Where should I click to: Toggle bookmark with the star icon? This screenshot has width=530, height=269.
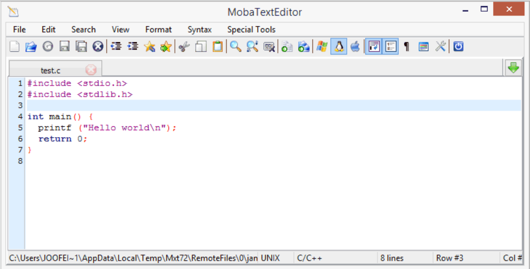149,46
